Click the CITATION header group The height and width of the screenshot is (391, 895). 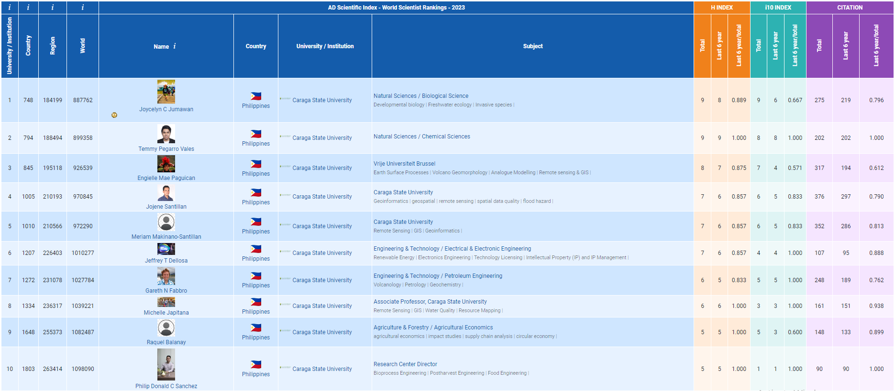click(x=850, y=8)
